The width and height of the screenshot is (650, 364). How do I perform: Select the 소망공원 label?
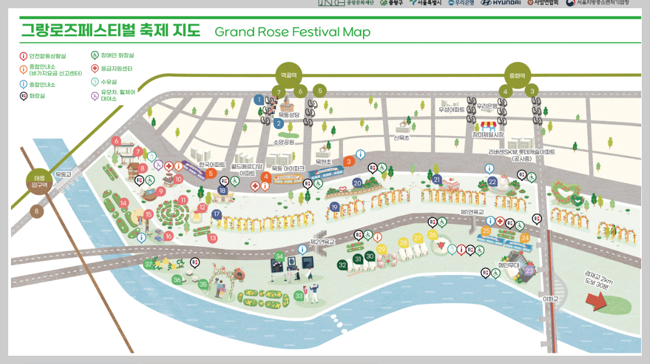tap(283, 142)
